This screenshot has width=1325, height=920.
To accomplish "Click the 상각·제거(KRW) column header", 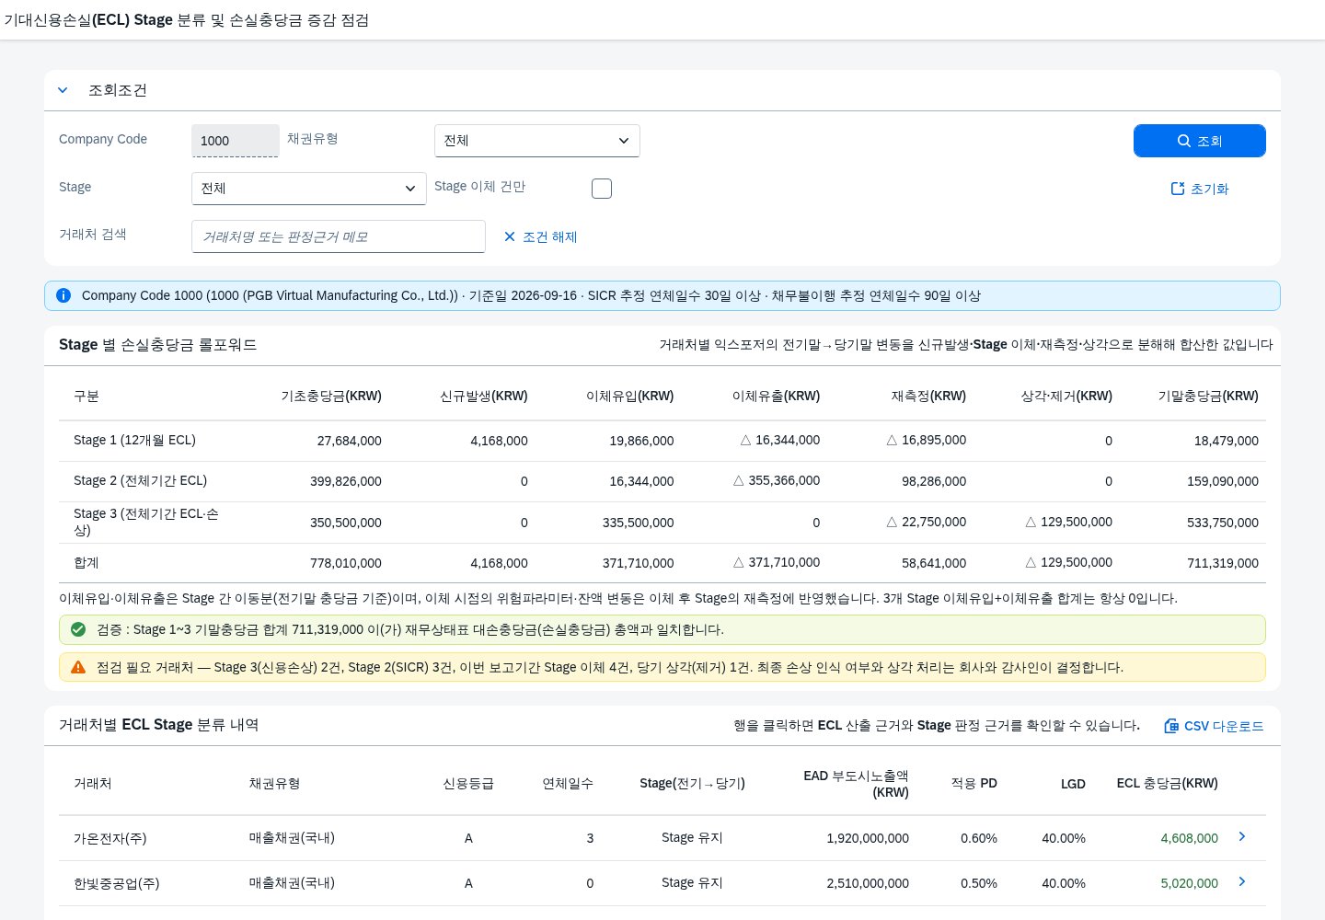I will click(1066, 396).
